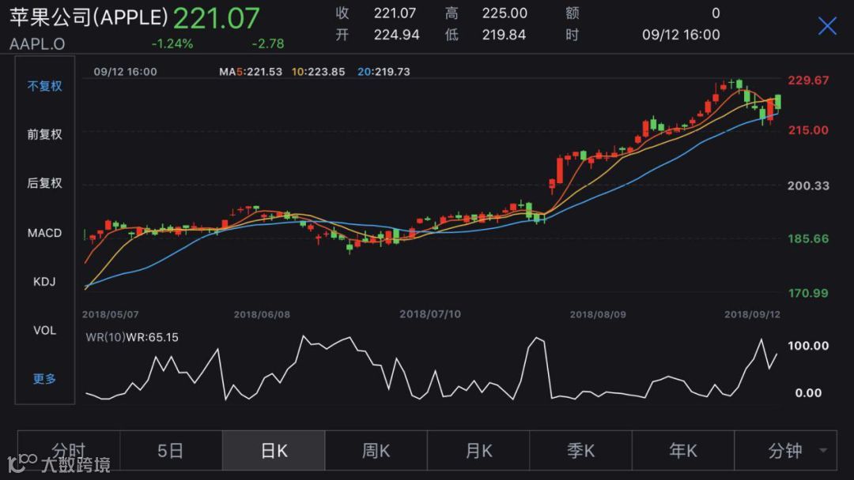Select 不复权 adjustment mode
Screen dimensions: 854x480
click(44, 86)
